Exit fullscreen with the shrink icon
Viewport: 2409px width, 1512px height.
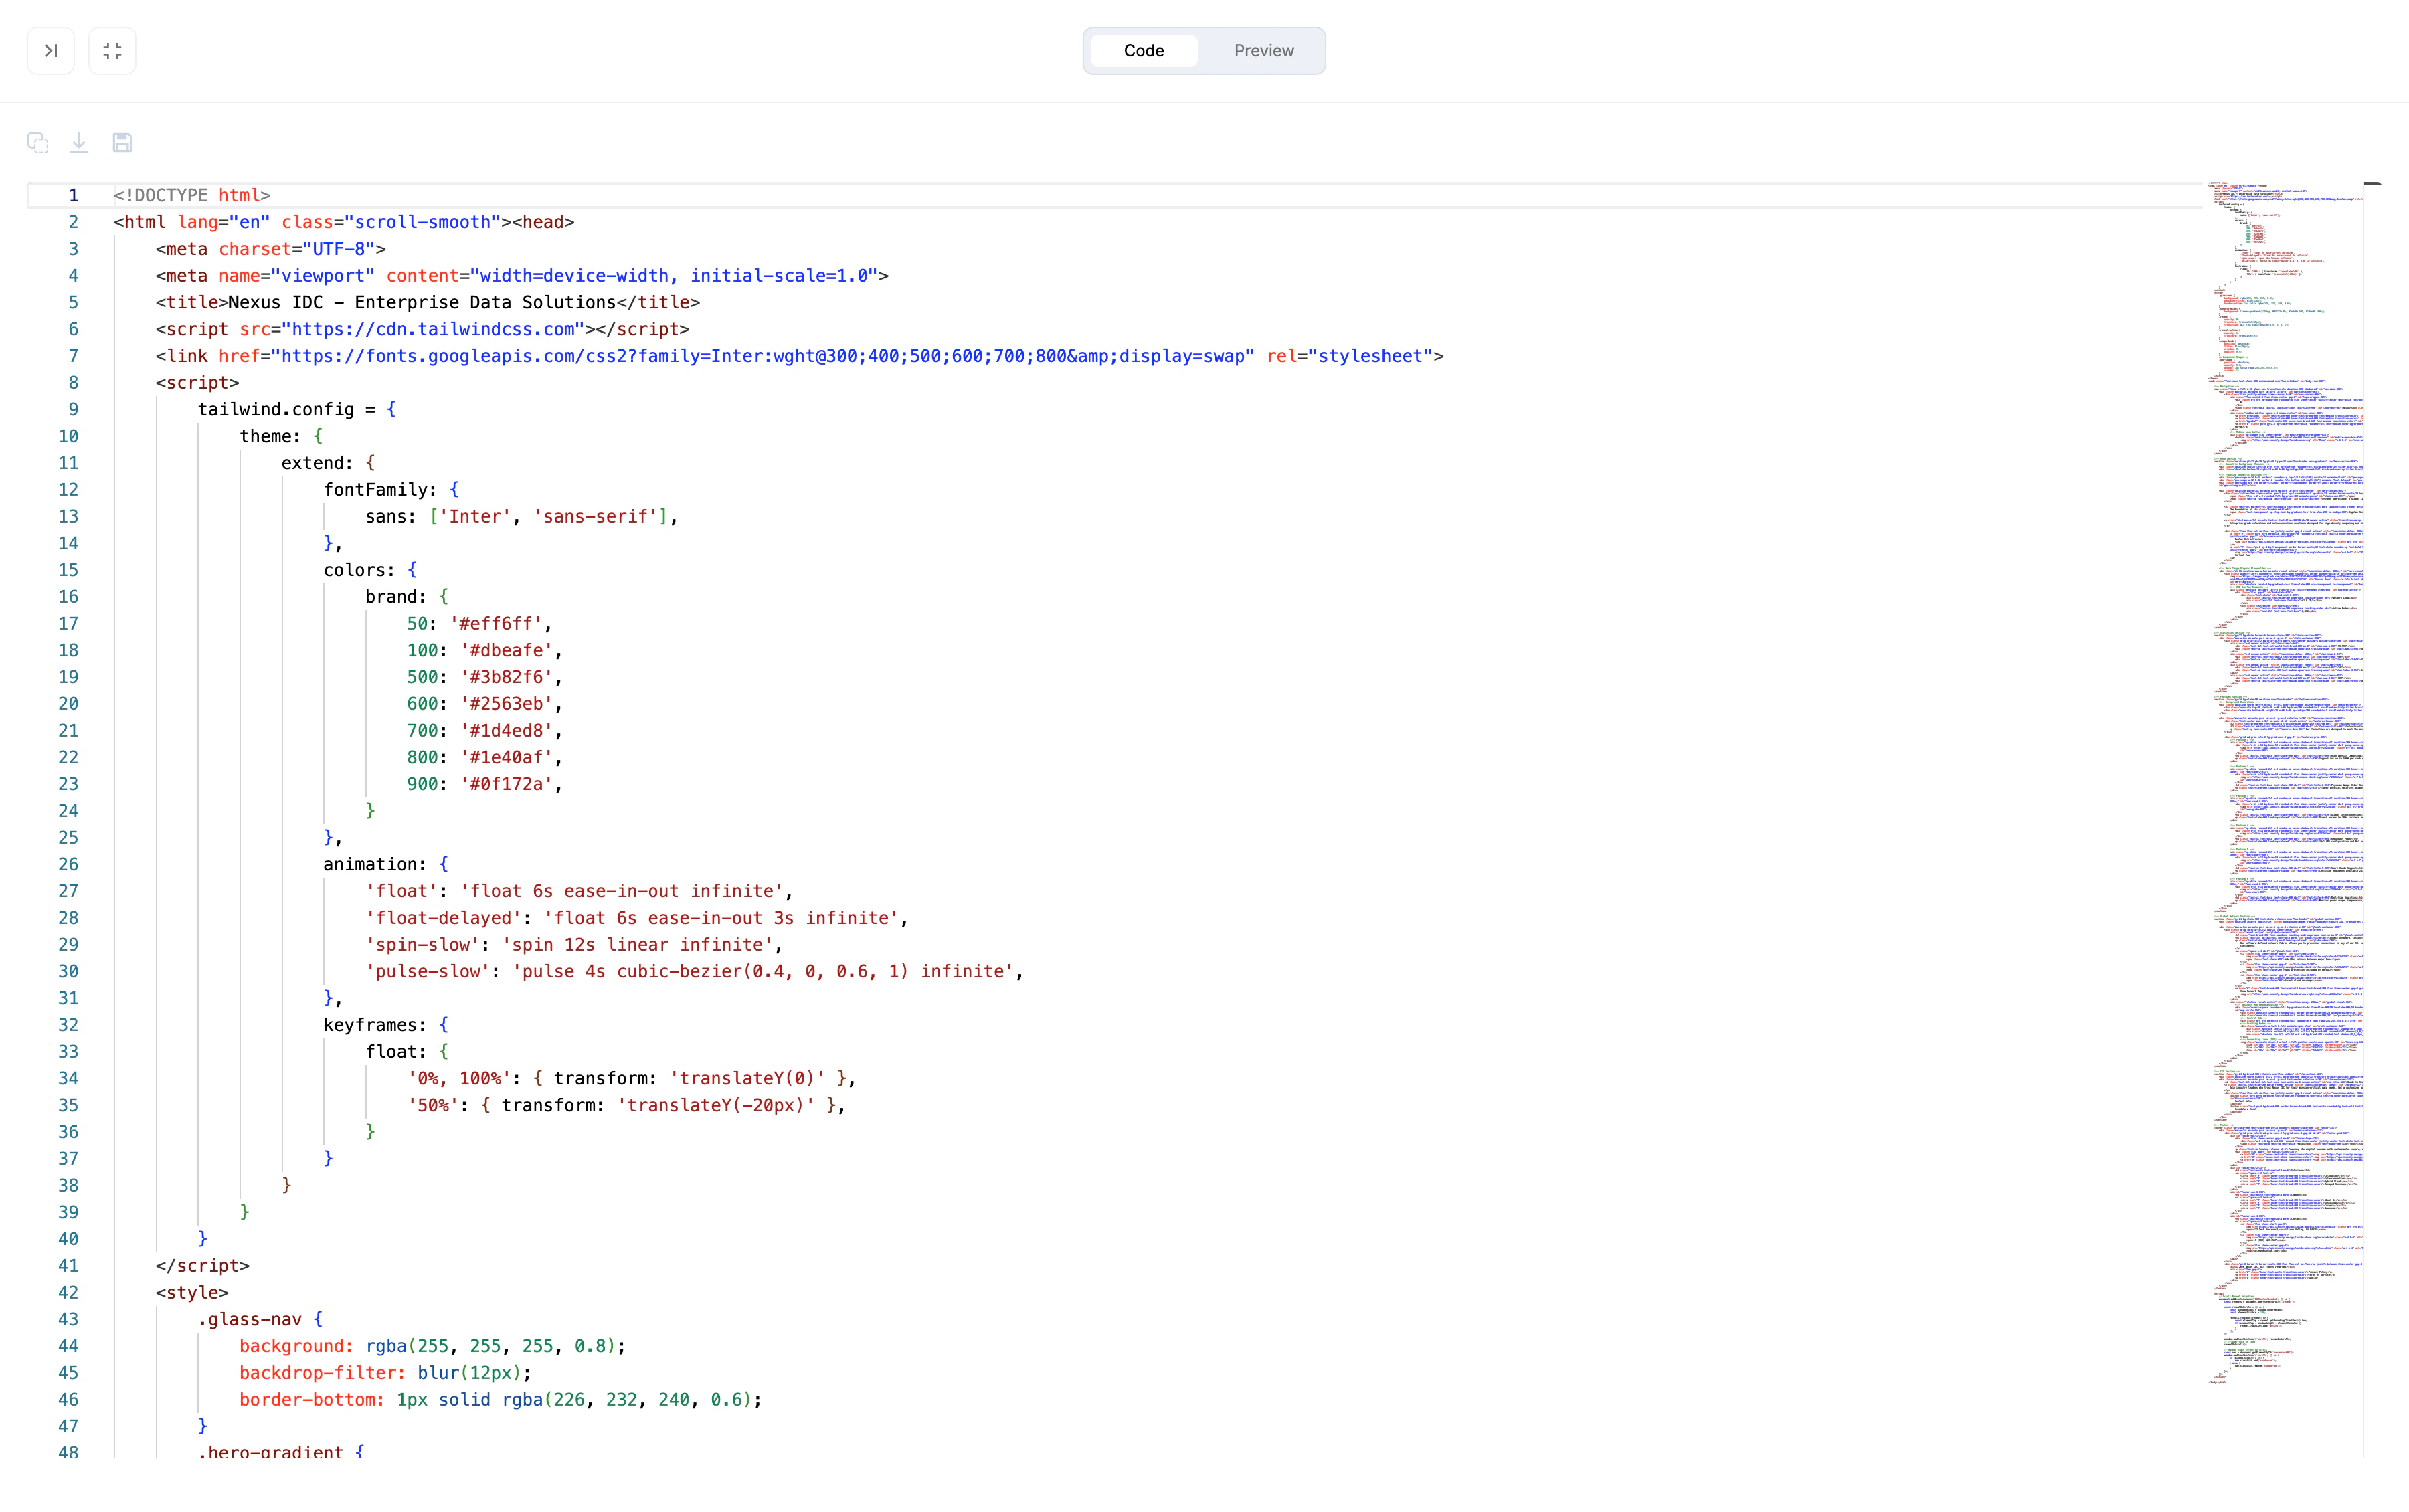click(112, 51)
